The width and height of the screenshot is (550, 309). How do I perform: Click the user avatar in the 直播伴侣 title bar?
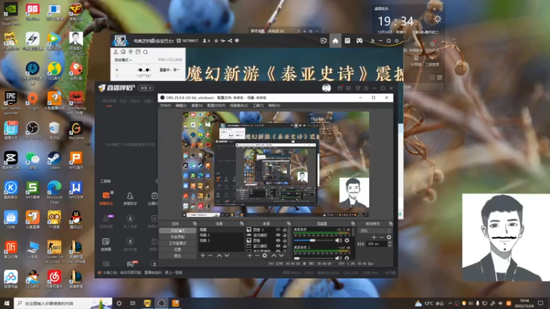tap(326, 89)
